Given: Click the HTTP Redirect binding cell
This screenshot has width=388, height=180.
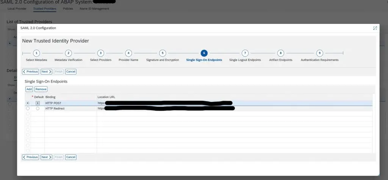Looking at the screenshot, I should pos(70,108).
